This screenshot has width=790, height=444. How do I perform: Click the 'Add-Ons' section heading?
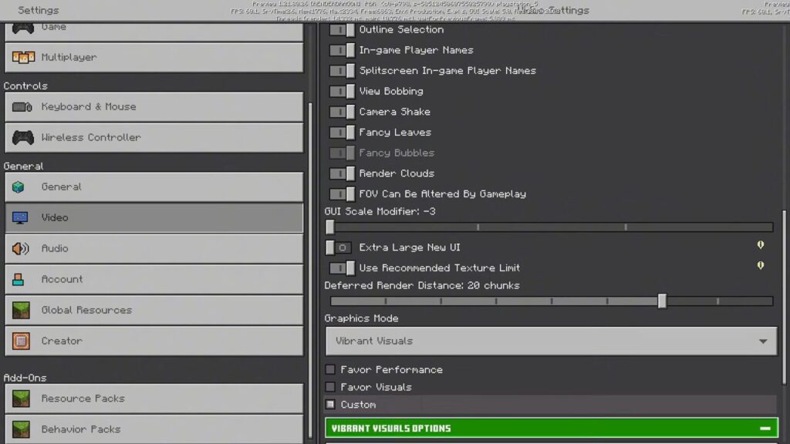tap(25, 378)
